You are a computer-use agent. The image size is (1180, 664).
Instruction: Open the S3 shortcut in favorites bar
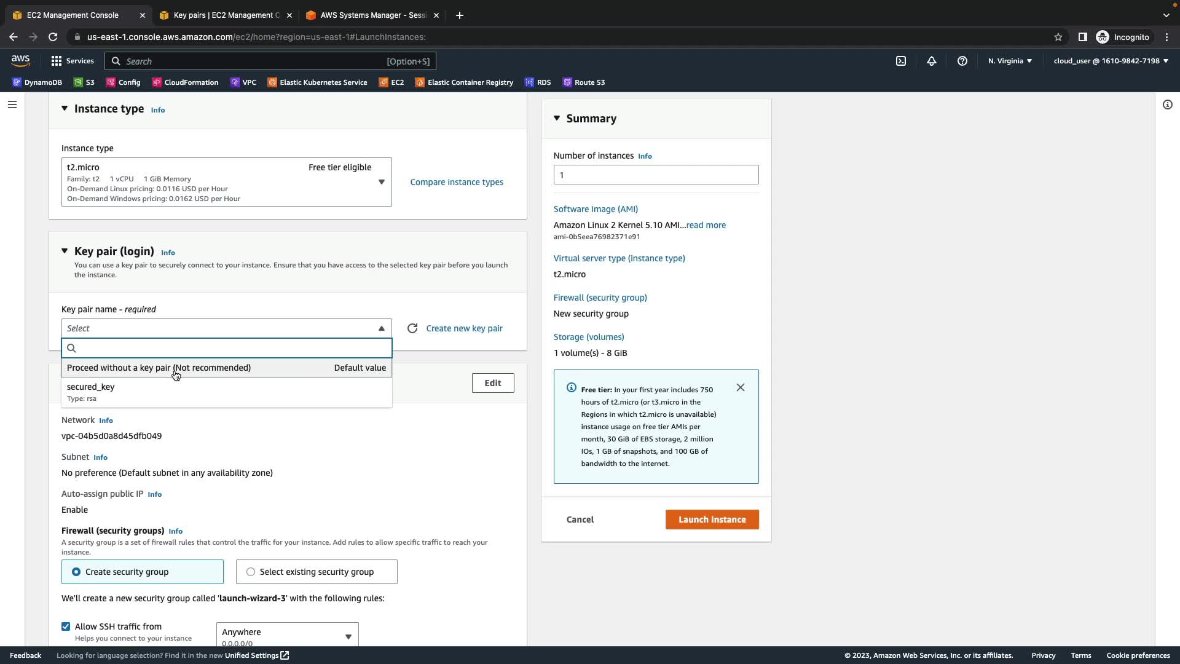pos(84,82)
